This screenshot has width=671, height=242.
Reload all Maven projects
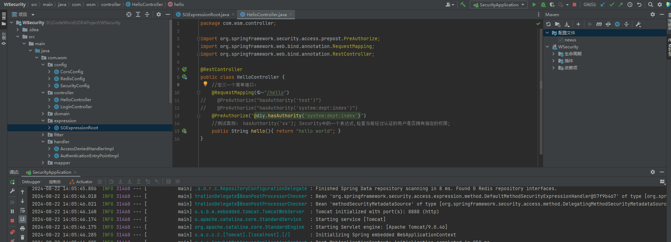point(548,24)
